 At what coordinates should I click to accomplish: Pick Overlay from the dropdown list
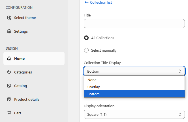134,87
